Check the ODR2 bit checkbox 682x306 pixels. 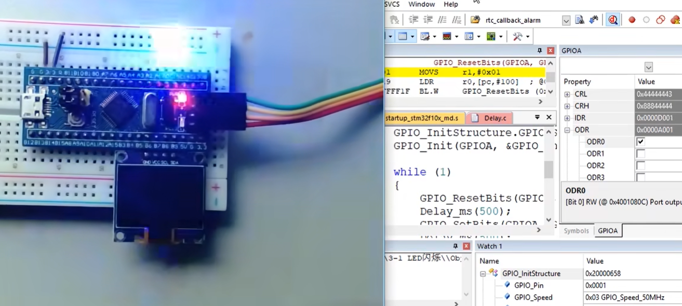640,165
